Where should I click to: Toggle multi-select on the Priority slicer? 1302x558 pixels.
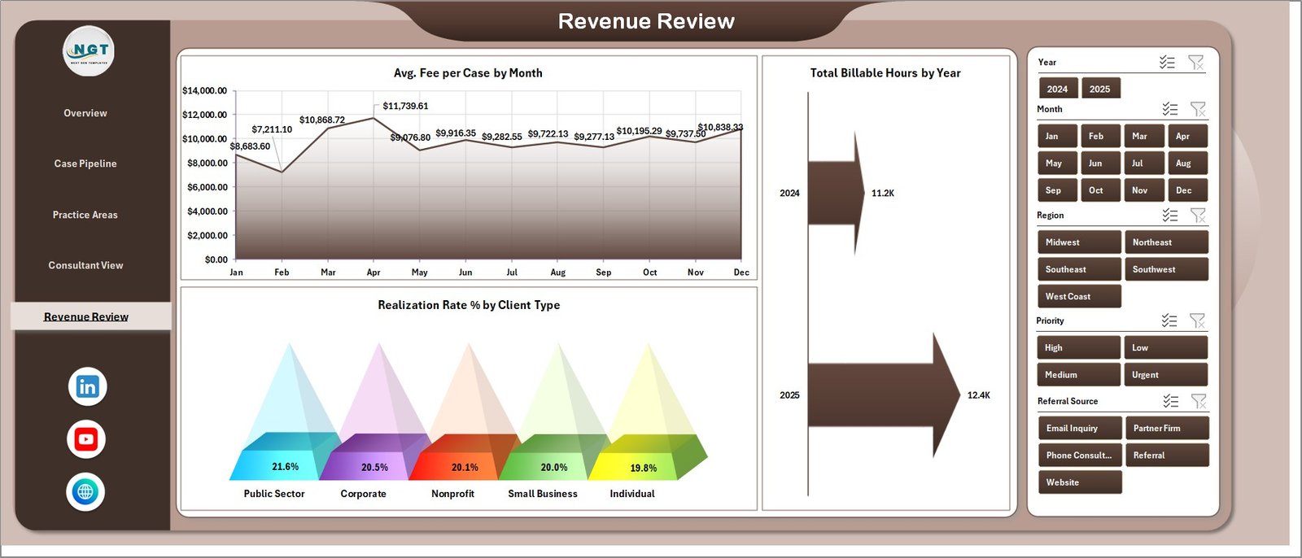[1169, 320]
